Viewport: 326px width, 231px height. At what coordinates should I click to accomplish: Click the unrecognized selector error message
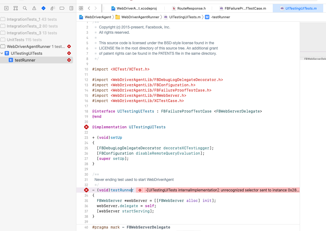[222, 190]
